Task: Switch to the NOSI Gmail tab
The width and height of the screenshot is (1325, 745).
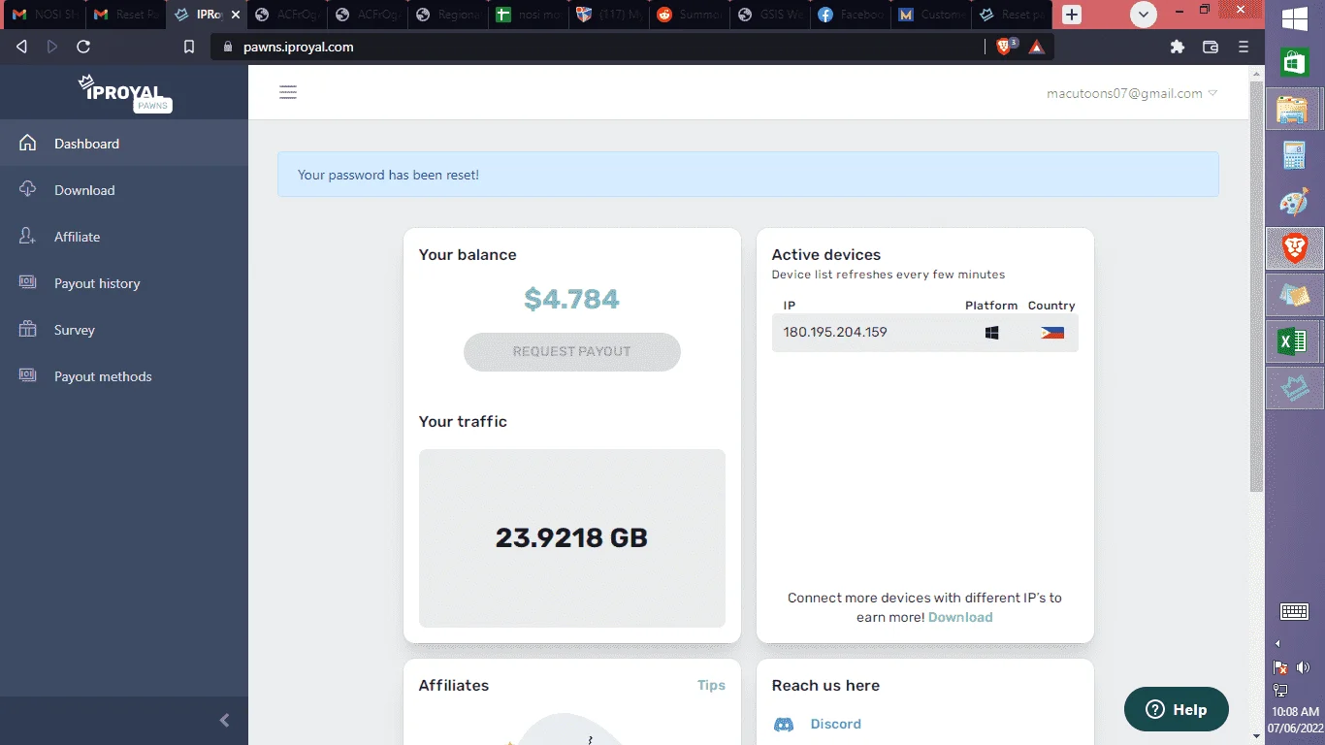Action: (x=43, y=16)
